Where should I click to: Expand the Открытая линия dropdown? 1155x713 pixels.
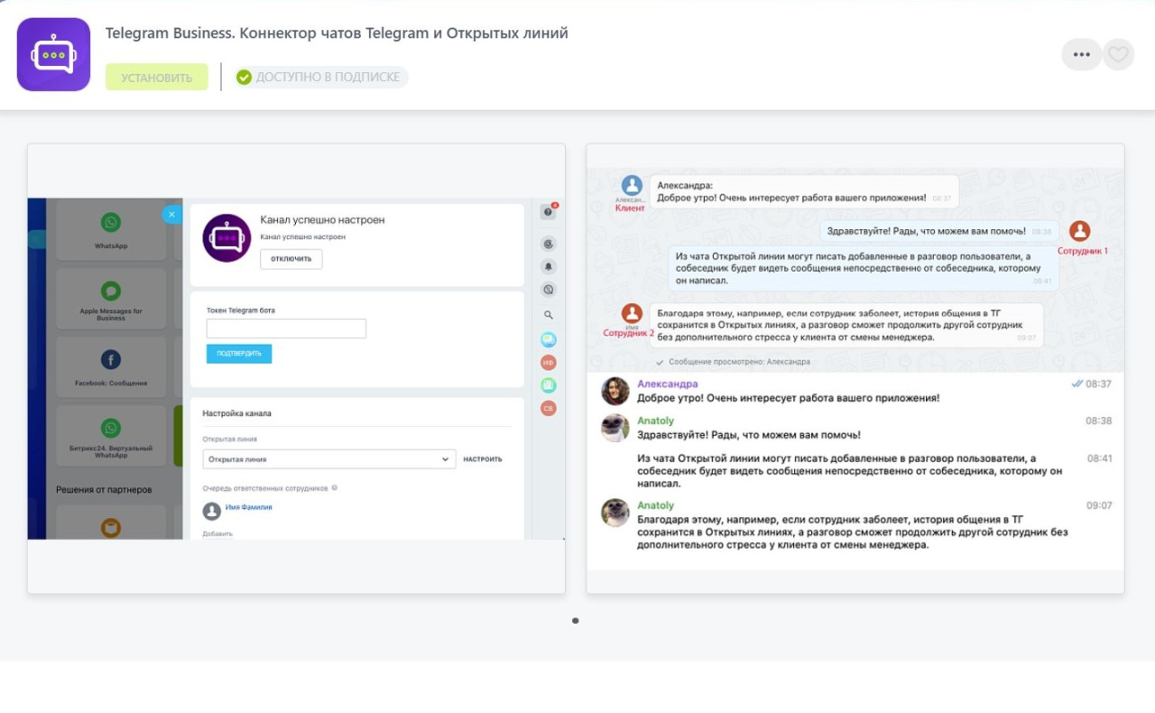[328, 459]
